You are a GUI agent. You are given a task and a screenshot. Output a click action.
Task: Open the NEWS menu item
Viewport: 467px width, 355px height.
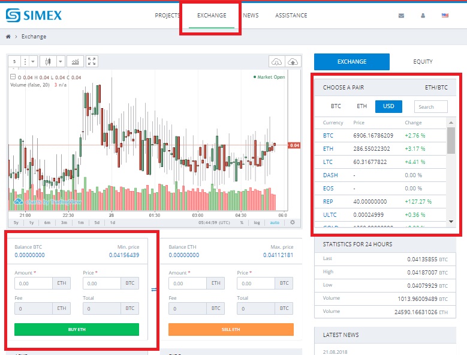(x=251, y=15)
